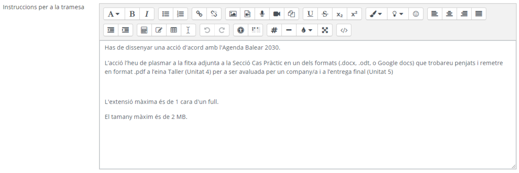The image size is (519, 173).
Task: Toggle underline formatting
Action: [310, 14]
